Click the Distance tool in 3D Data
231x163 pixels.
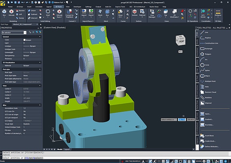(218, 13)
